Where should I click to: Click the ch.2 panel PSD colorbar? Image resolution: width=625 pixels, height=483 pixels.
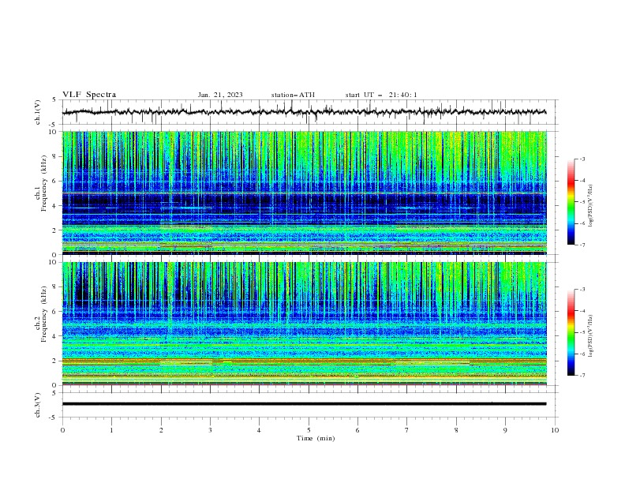coord(571,332)
